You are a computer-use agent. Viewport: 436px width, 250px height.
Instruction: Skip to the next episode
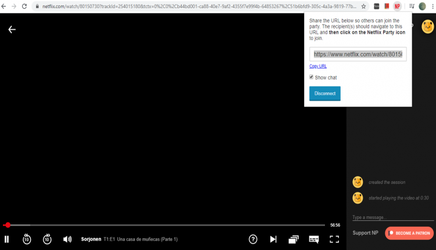[273, 239]
